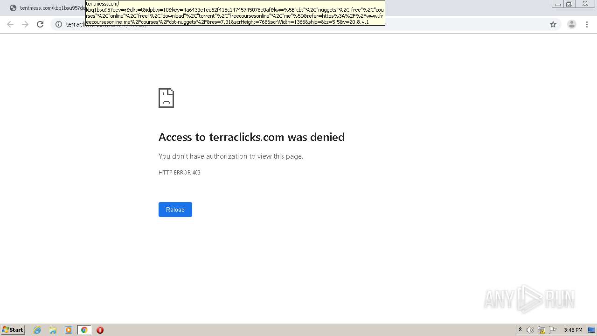The width and height of the screenshot is (597, 336).
Task: Click the 'You don't have authorization' message
Action: (x=231, y=156)
